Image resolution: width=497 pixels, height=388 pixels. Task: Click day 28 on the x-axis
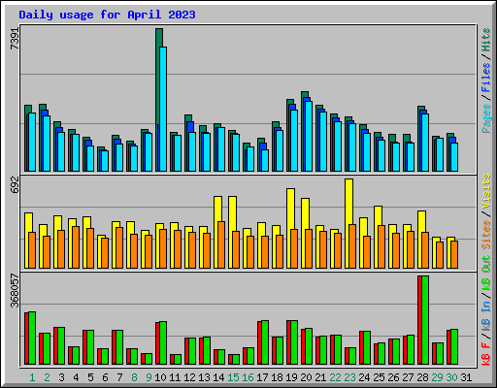point(422,377)
